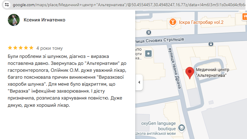This screenshot has width=247, height=139.
Task: Open reviewer name Ксения Игнатенко
Action: tap(44, 20)
